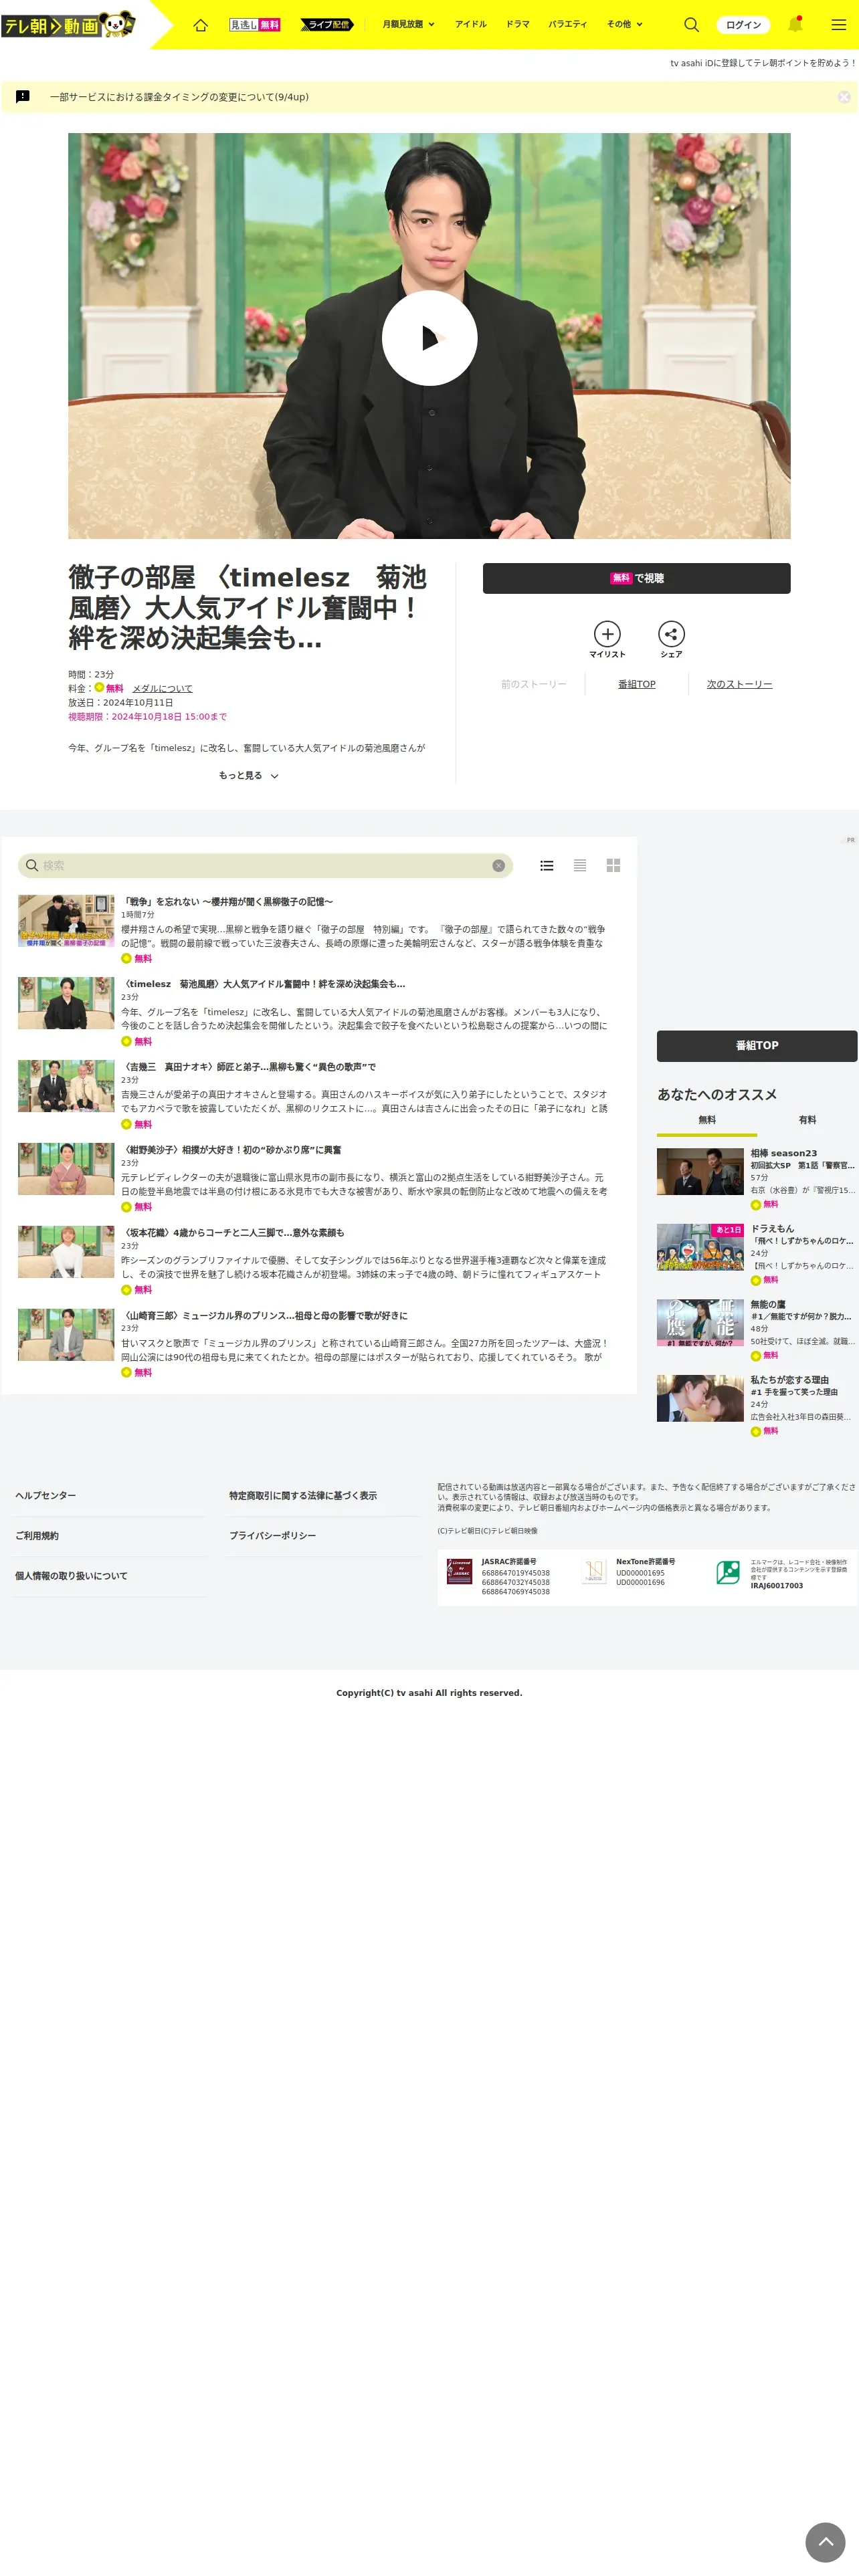Open the アイドル menu item

[x=471, y=24]
